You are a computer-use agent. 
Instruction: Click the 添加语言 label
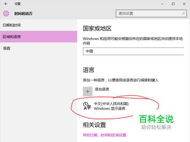pyautogui.click(x=102, y=89)
